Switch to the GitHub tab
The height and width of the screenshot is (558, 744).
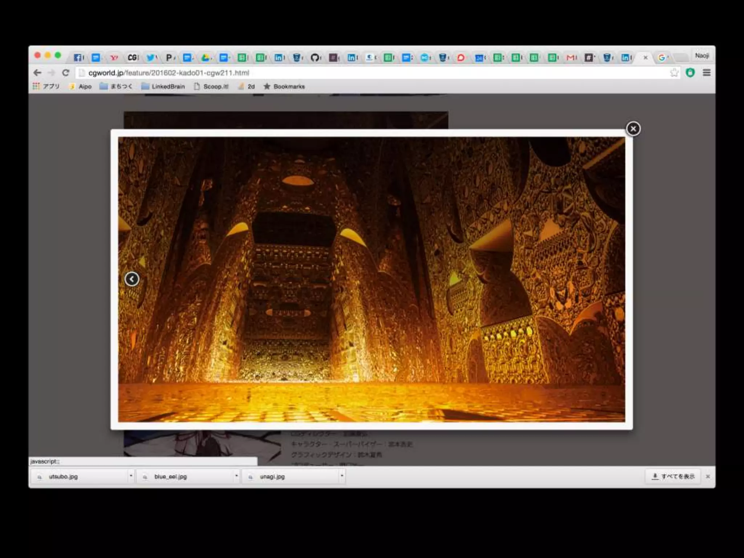tap(315, 57)
